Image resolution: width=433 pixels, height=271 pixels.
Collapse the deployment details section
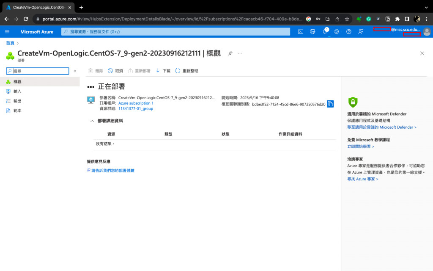(92, 121)
